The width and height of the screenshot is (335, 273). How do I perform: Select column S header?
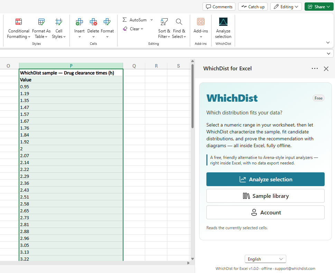tap(178, 66)
